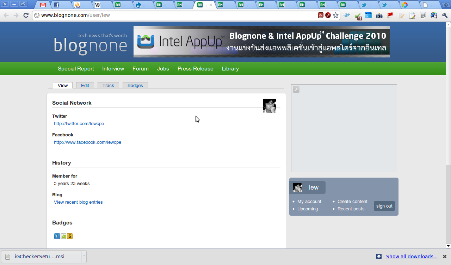Go back to the previous page
Image resolution: width=451 pixels, height=265 pixels.
(6, 15)
